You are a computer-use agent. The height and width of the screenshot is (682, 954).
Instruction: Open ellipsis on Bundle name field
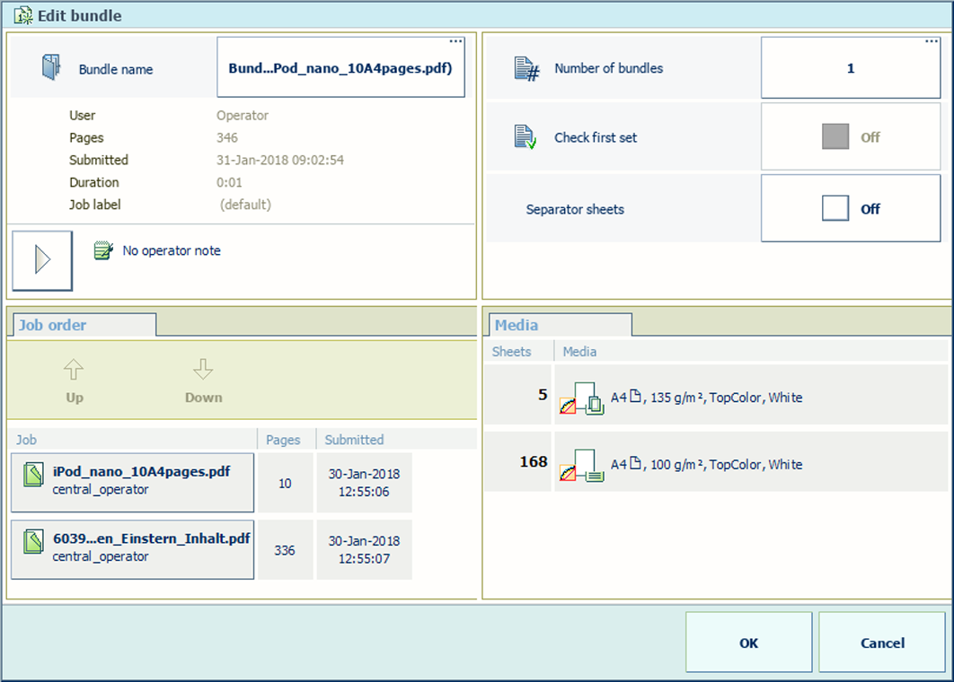(455, 42)
